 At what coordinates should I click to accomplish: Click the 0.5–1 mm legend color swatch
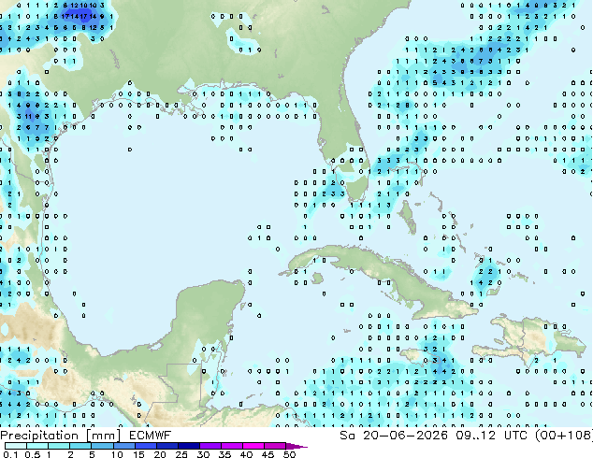pos(37,446)
